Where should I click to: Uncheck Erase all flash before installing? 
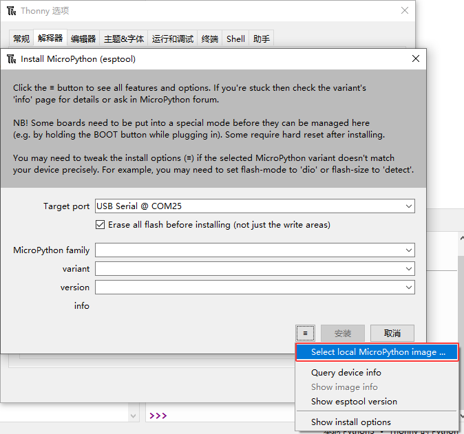tap(100, 225)
